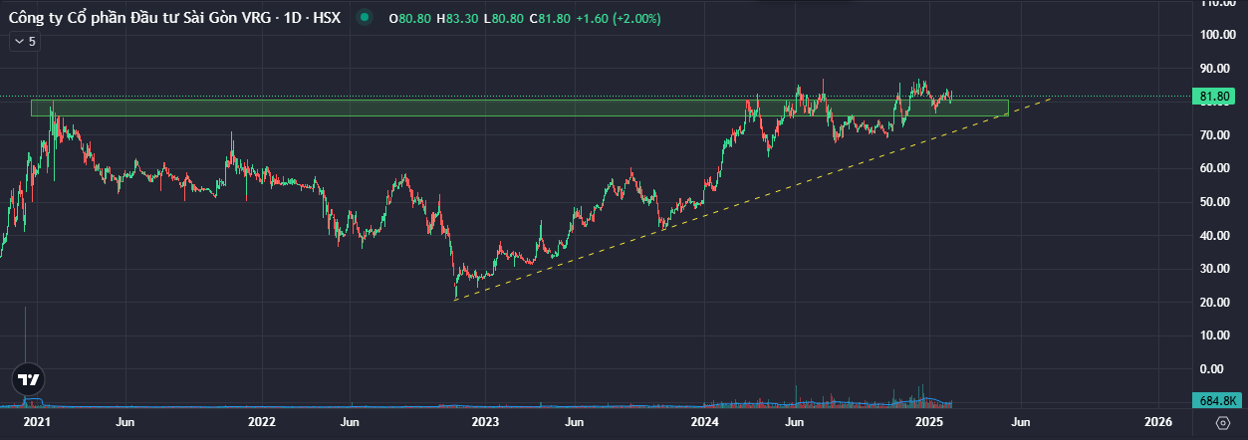Click the O80.80 open value

[409, 19]
